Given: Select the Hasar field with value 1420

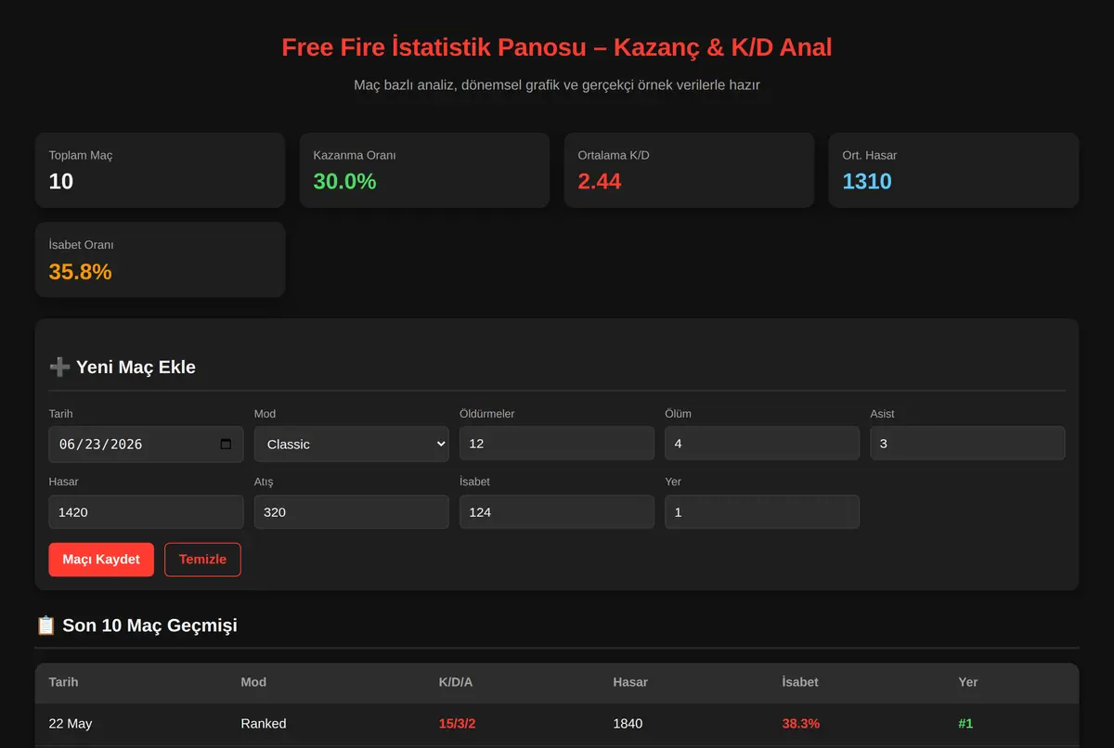Looking at the screenshot, I should 146,512.
